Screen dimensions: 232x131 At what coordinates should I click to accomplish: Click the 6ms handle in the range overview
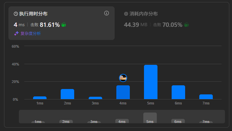[x=178, y=121]
